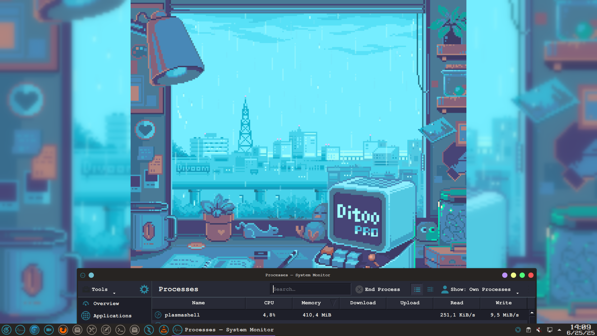
Task: Click Processes — System Monitor taskbar entry
Action: 223,330
